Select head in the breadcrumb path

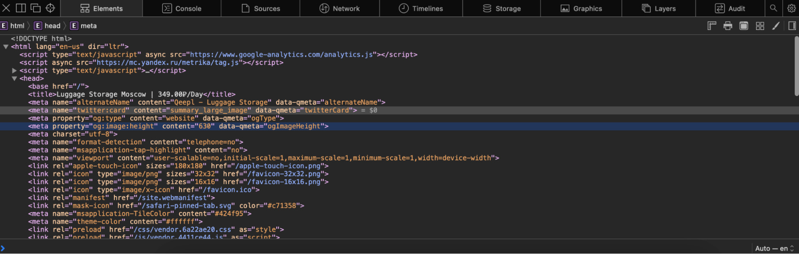tap(47, 26)
